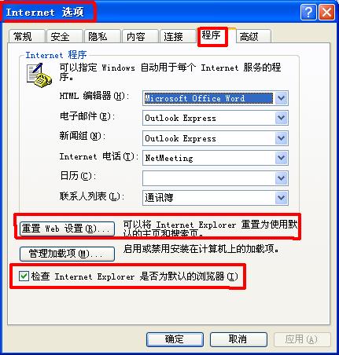Close the Internet 选项 dialog
Viewport: 339px width, 355px height.
click(x=326, y=12)
